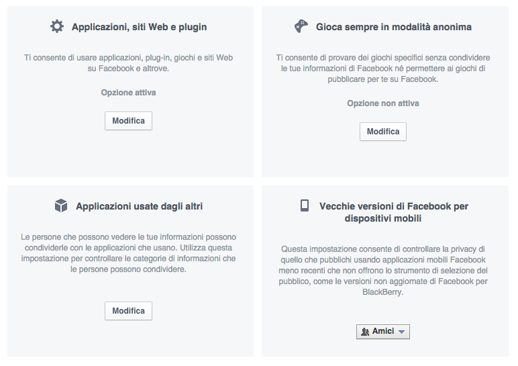518x366 pixels.
Task: Click the game controller icon for anonymous play
Action: point(301,27)
